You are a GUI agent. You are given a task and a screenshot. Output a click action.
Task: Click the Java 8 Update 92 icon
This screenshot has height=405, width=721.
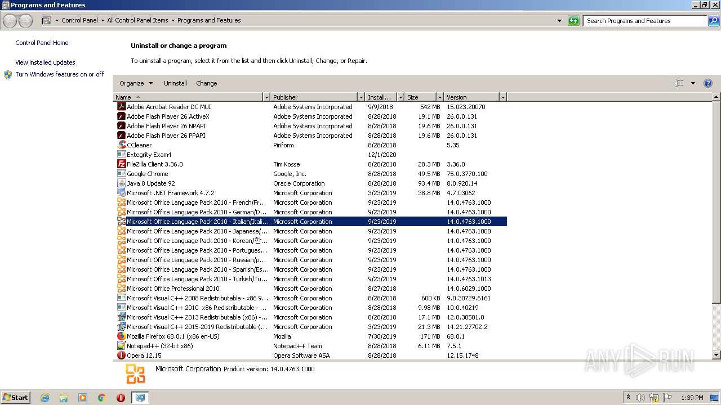(121, 183)
